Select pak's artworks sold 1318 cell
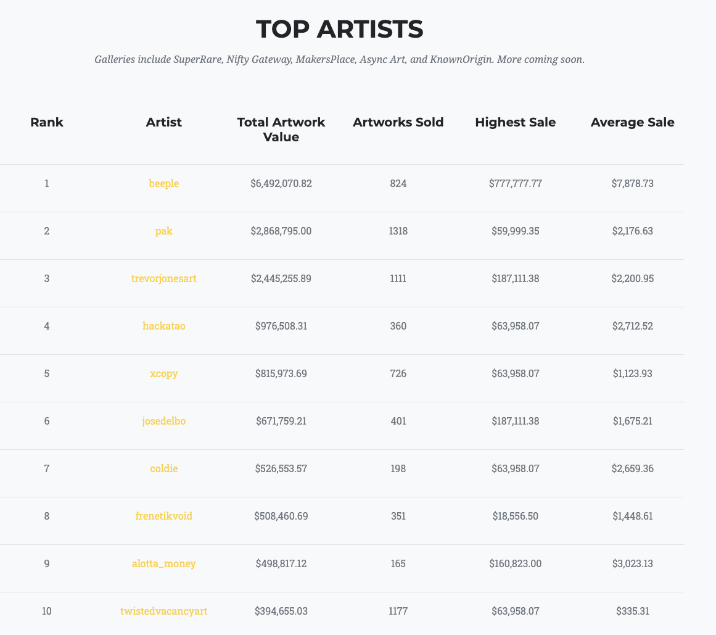This screenshot has width=716, height=635. pos(398,231)
